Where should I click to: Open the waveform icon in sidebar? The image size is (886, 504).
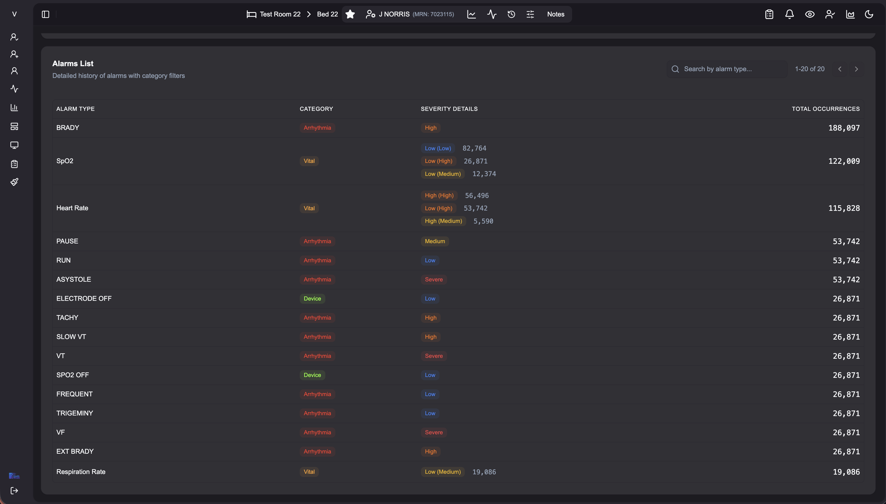14,89
